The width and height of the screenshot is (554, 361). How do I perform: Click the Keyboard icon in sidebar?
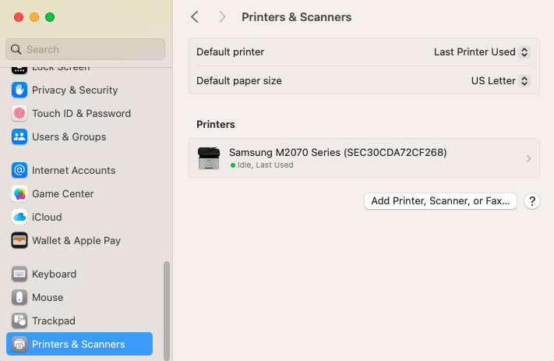tap(19, 274)
